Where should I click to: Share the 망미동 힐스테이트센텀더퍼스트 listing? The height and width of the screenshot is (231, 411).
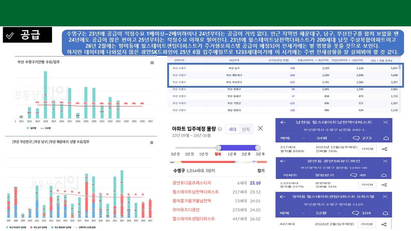point(384,224)
